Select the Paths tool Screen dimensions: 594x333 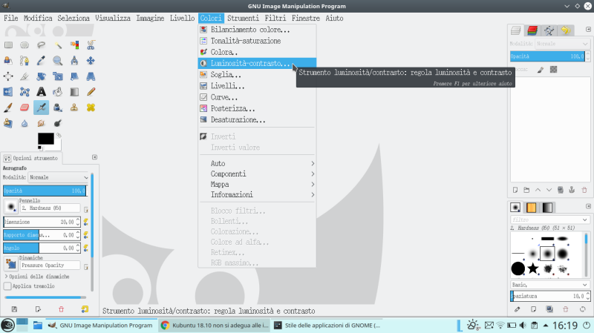click(25, 61)
